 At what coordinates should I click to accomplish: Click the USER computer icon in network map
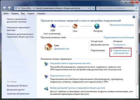(53, 26)
